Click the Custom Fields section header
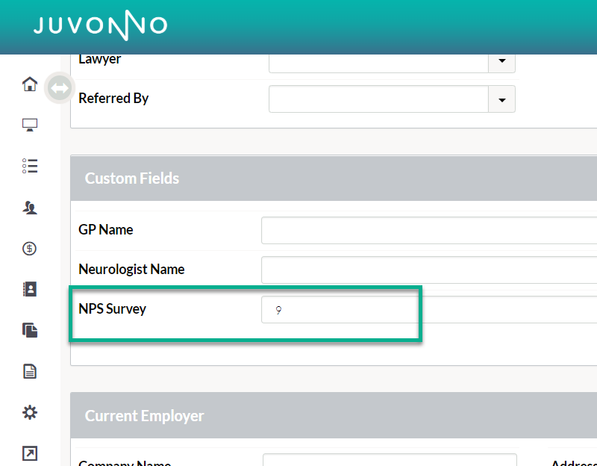The image size is (597, 466). tap(132, 178)
